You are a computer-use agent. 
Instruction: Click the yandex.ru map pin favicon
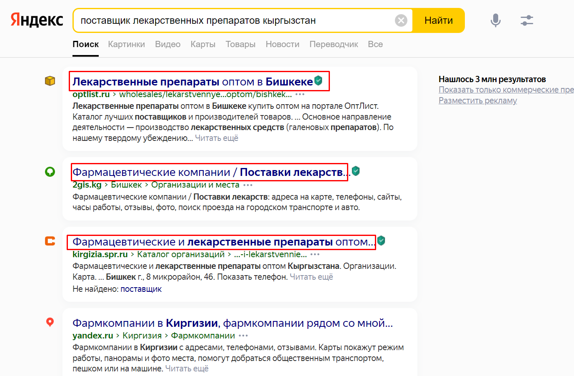(50, 322)
